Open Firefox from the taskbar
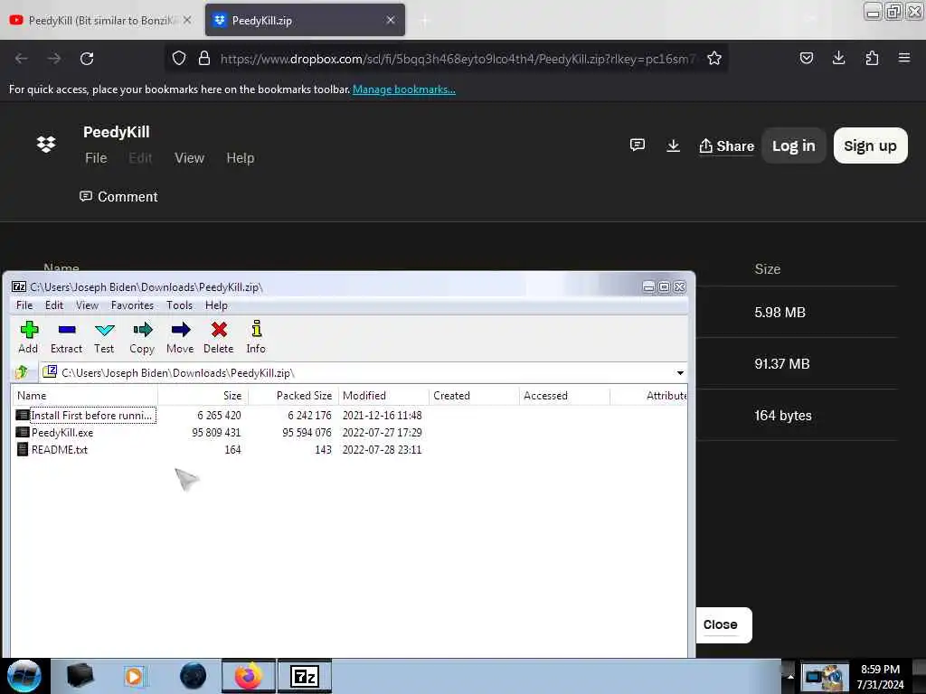The width and height of the screenshot is (926, 694). pyautogui.click(x=249, y=676)
